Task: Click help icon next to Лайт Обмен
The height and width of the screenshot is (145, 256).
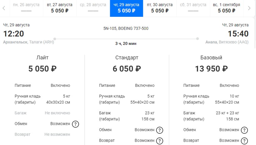Action: 75,124
